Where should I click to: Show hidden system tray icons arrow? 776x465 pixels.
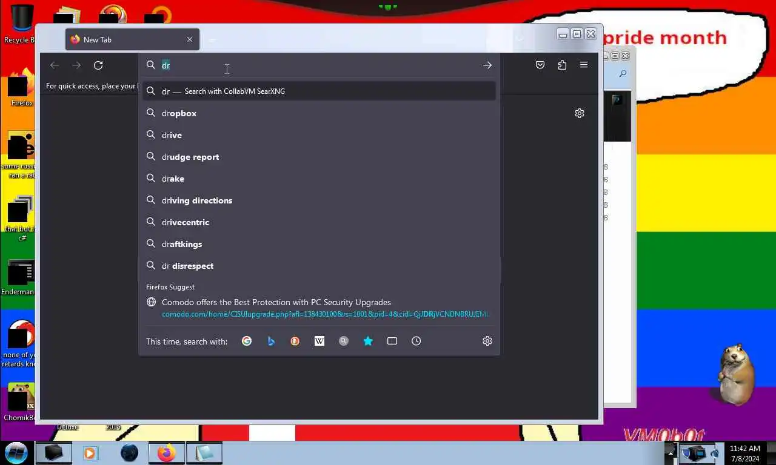(671, 453)
